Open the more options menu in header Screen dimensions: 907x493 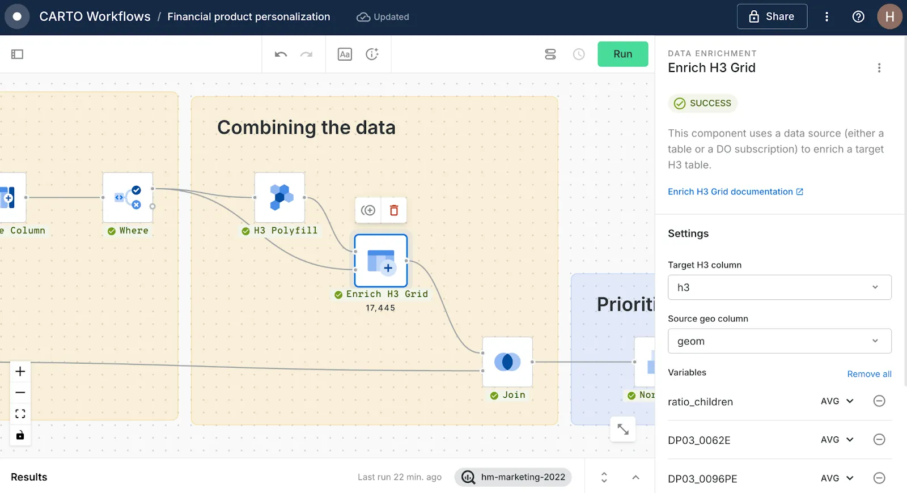pos(827,17)
